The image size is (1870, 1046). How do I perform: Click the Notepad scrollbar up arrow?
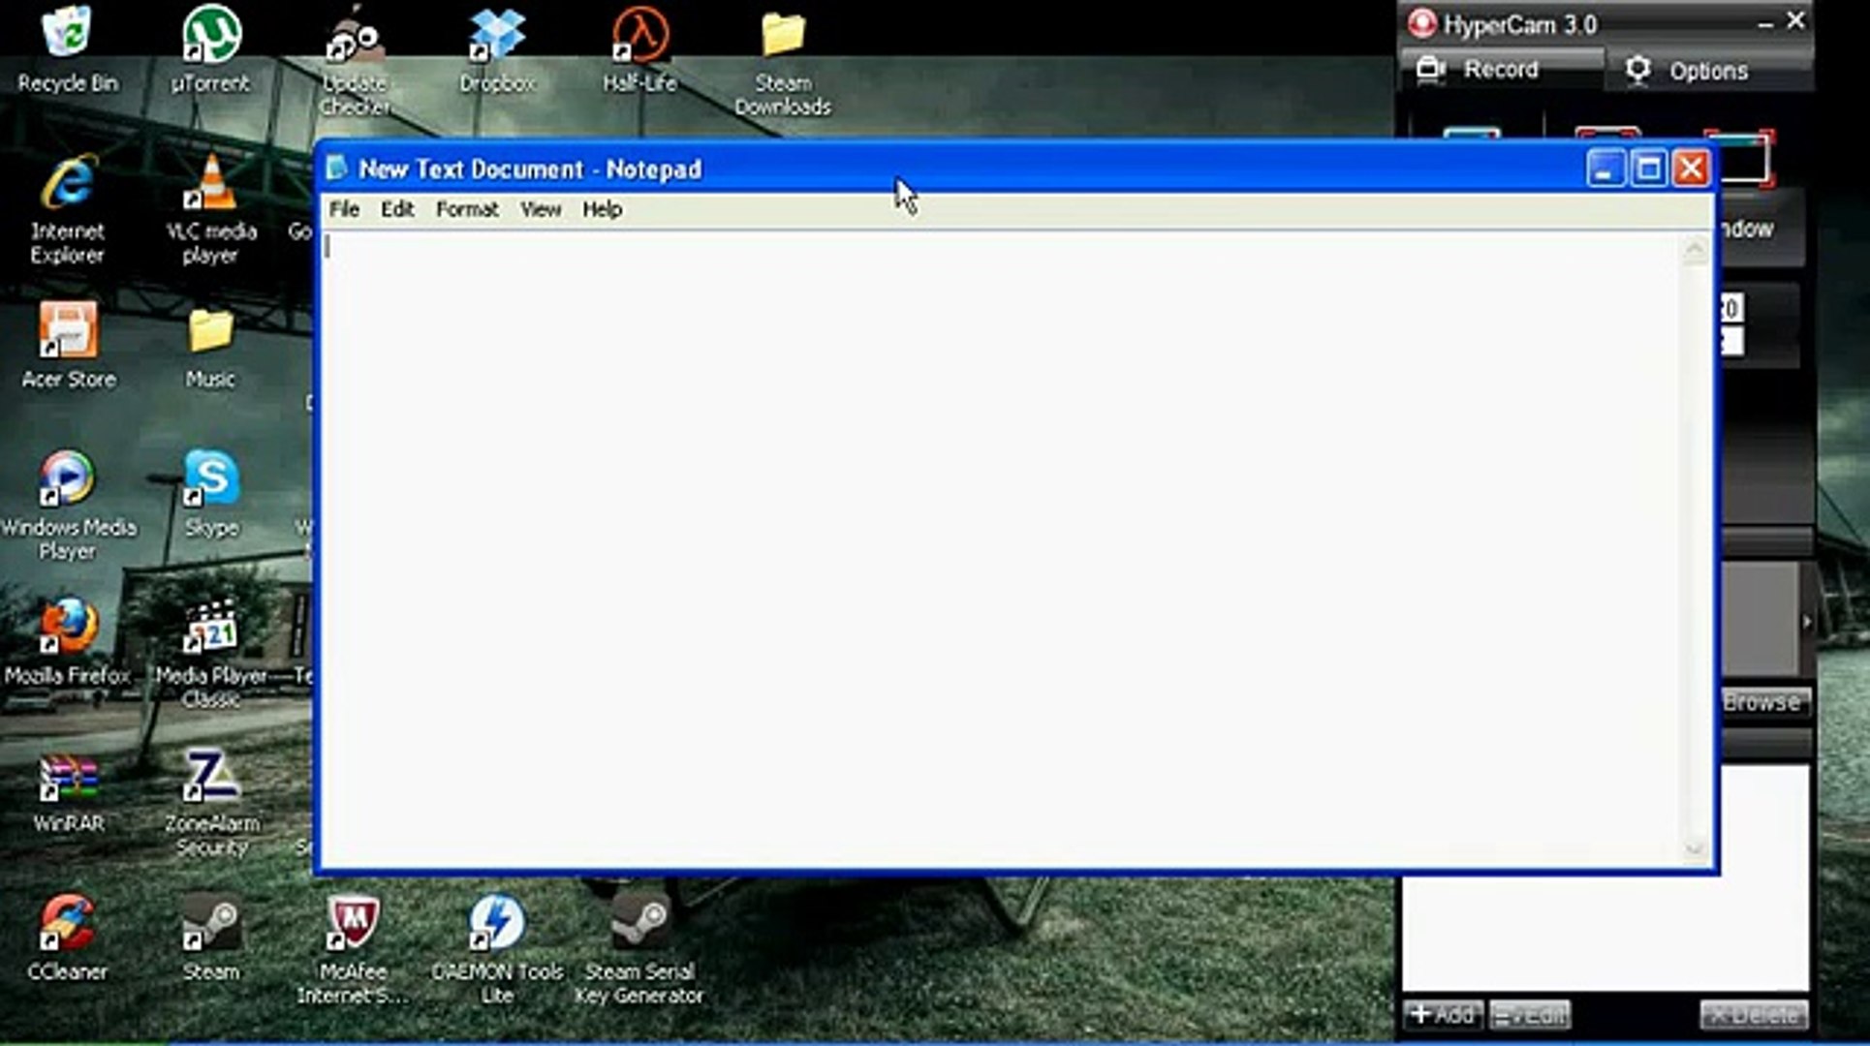1695,250
